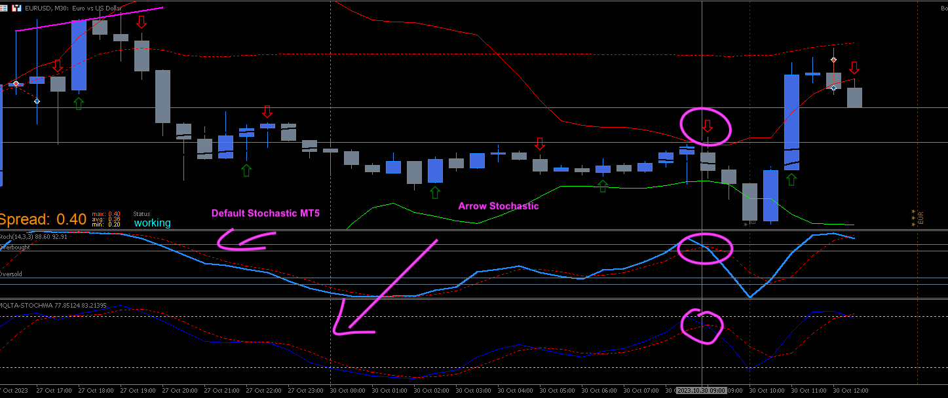The image size is (948, 398).
Task: Open the Depth of Market icon beside chart title
Action: point(5,7)
